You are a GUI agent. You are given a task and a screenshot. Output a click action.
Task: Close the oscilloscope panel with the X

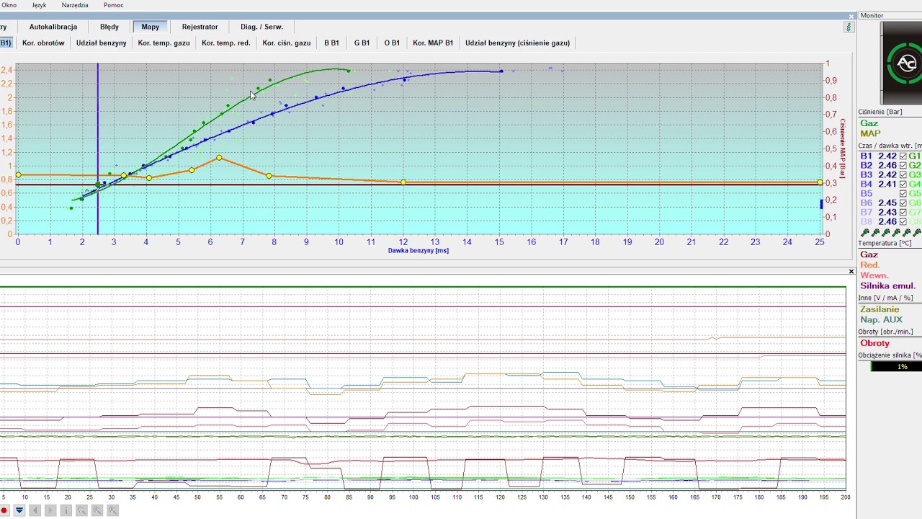pos(851,272)
